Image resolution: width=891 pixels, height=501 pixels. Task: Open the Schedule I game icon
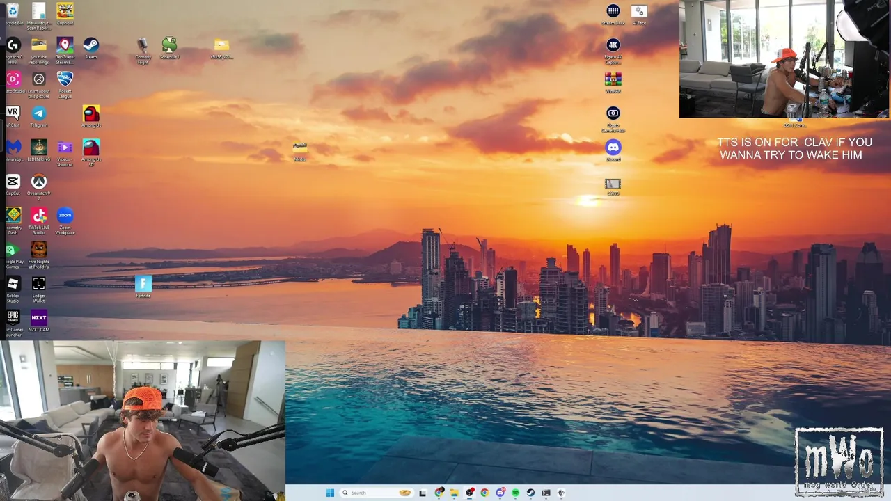click(x=169, y=48)
